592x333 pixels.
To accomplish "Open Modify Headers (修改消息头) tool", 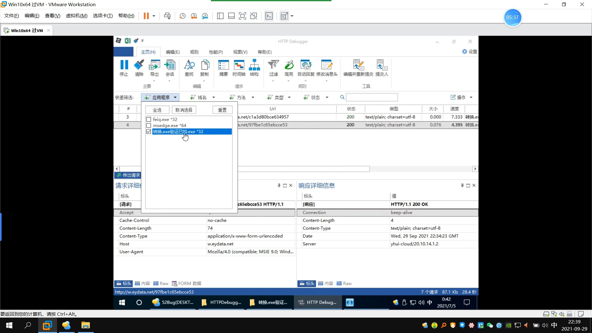I will click(x=327, y=68).
